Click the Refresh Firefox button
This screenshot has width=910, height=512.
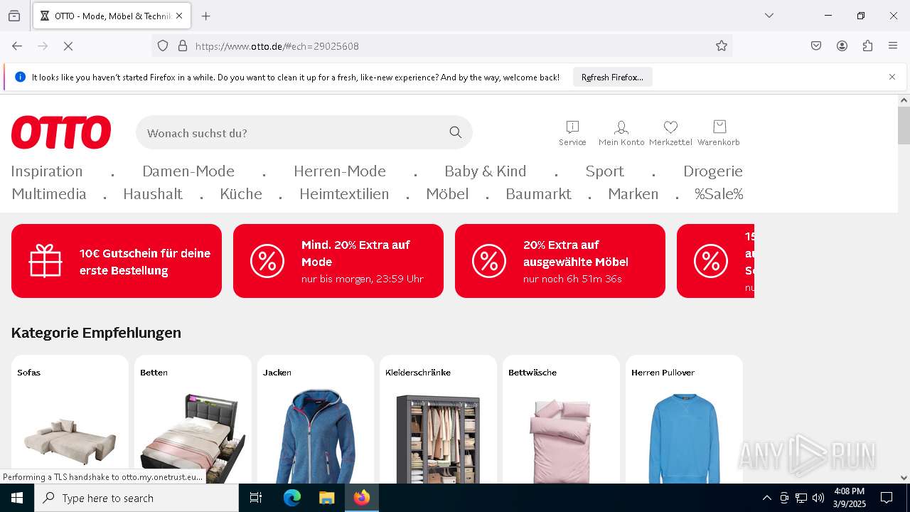[x=612, y=77]
